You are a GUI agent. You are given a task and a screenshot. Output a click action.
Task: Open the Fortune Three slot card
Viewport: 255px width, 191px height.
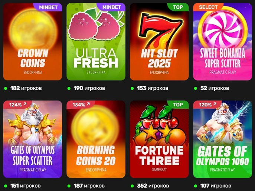(159, 139)
